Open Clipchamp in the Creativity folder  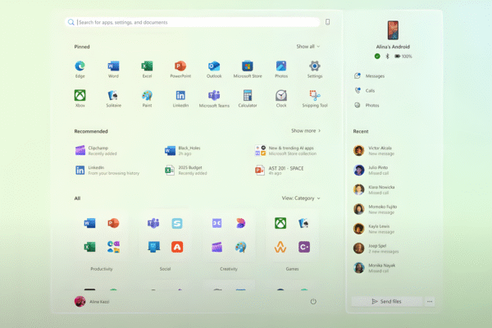216,247
